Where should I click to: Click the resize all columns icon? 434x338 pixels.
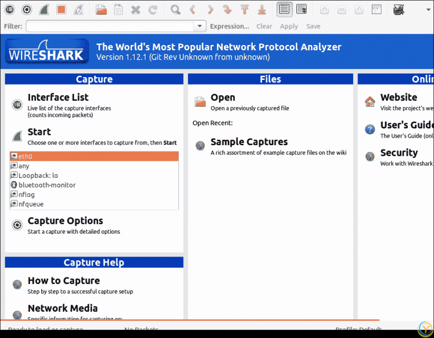tap(377, 9)
